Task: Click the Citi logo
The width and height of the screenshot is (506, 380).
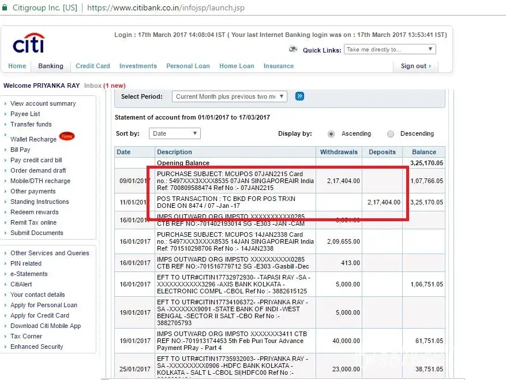Action: coord(29,44)
